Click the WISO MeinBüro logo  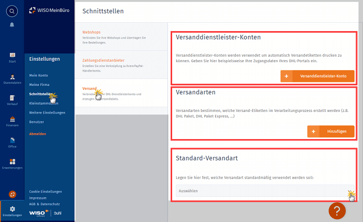pyautogui.click(x=49, y=10)
